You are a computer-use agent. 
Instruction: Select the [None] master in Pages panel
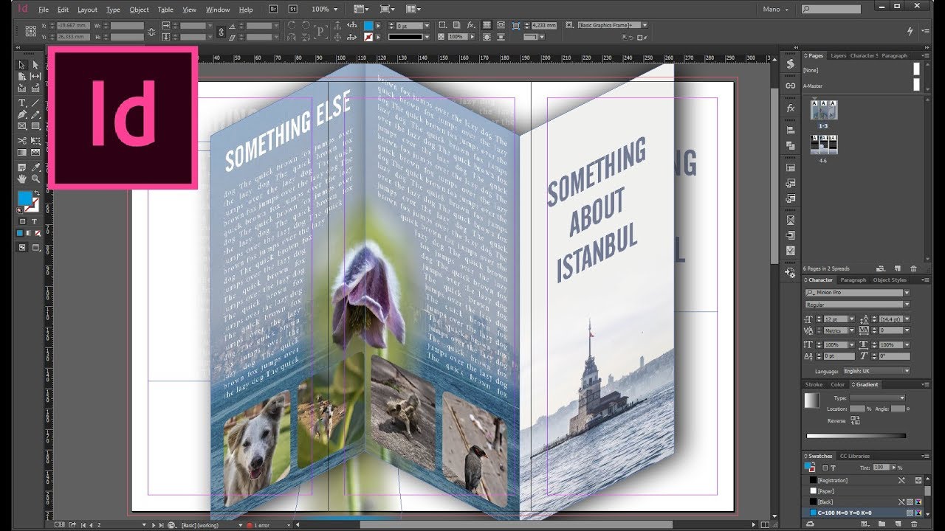coord(863,69)
